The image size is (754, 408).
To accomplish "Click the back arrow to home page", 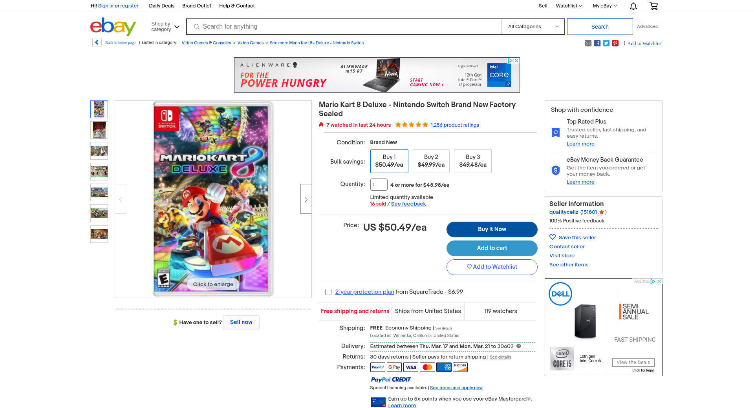I will click(x=97, y=42).
